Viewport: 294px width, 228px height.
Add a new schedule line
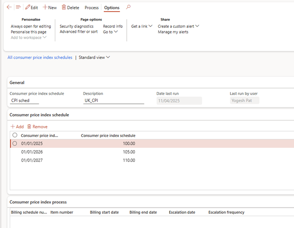coord(17,127)
